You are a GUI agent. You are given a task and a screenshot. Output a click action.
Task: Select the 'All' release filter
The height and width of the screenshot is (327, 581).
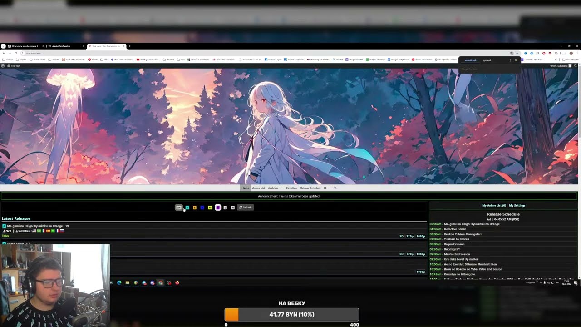click(x=179, y=208)
